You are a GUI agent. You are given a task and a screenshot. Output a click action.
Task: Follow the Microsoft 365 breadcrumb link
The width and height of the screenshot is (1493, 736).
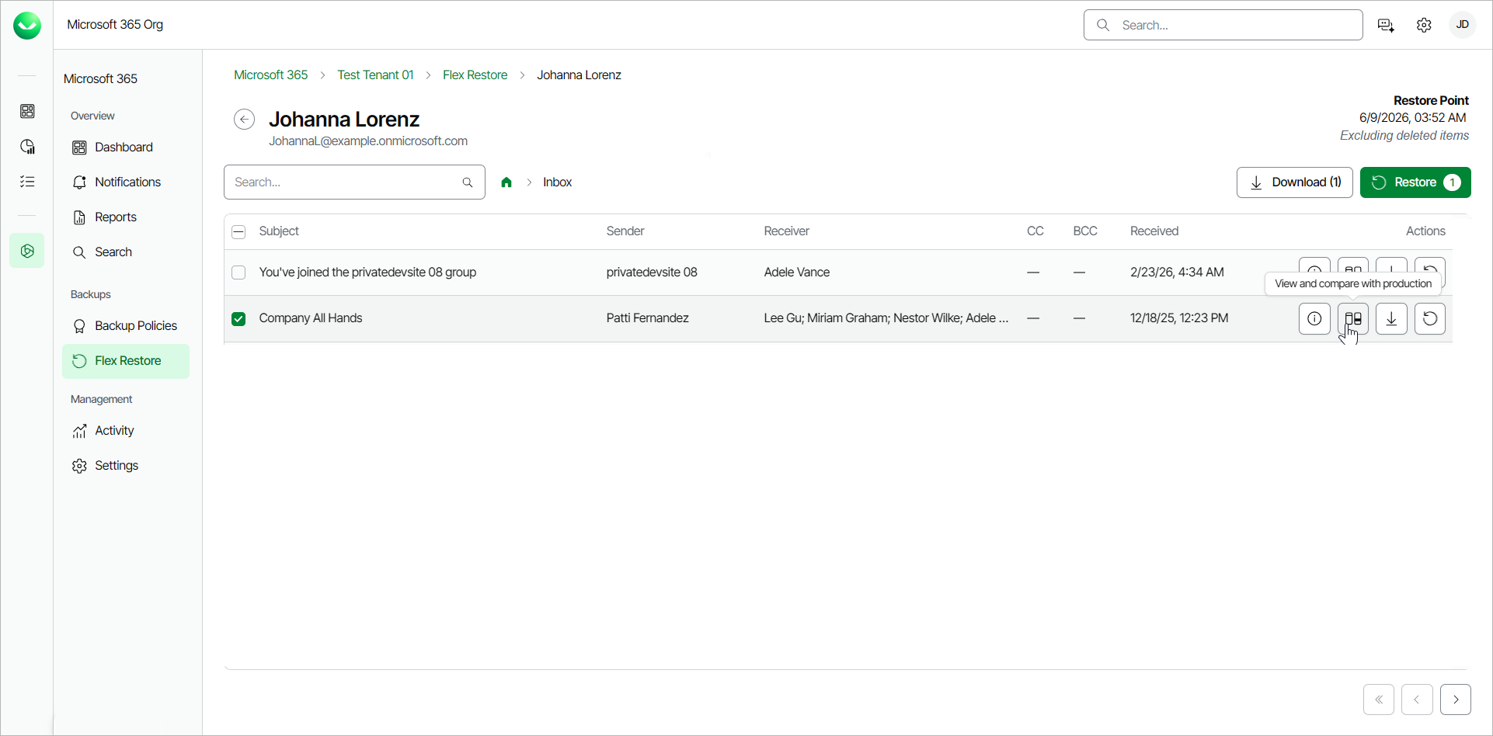coord(271,75)
